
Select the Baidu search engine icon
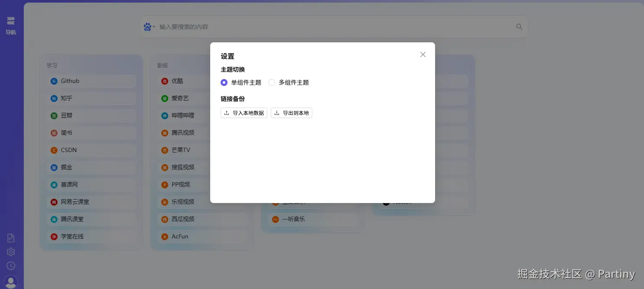point(147,26)
